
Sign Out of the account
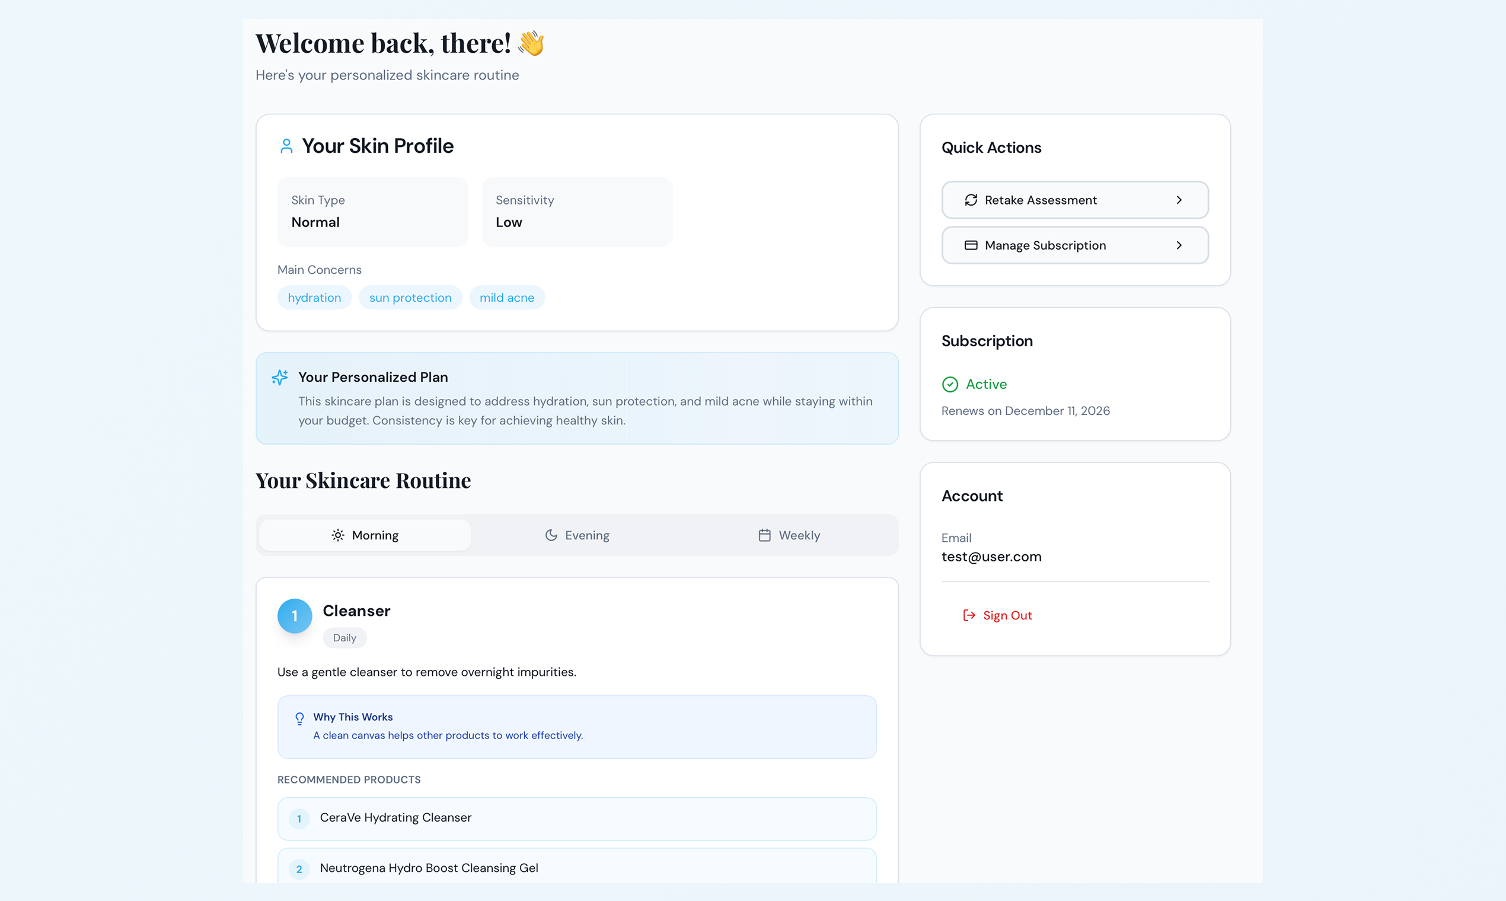[1007, 615]
